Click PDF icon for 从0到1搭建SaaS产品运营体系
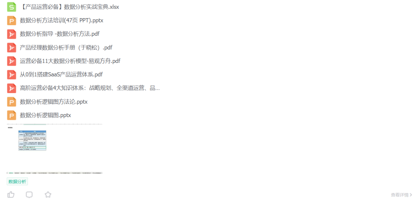Screen dimensions: 419x204 click(12, 75)
